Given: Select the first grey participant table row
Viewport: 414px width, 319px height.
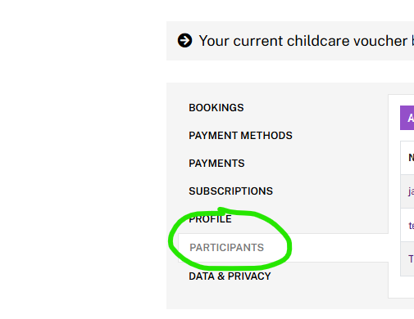Looking at the screenshot, I should [407, 191].
